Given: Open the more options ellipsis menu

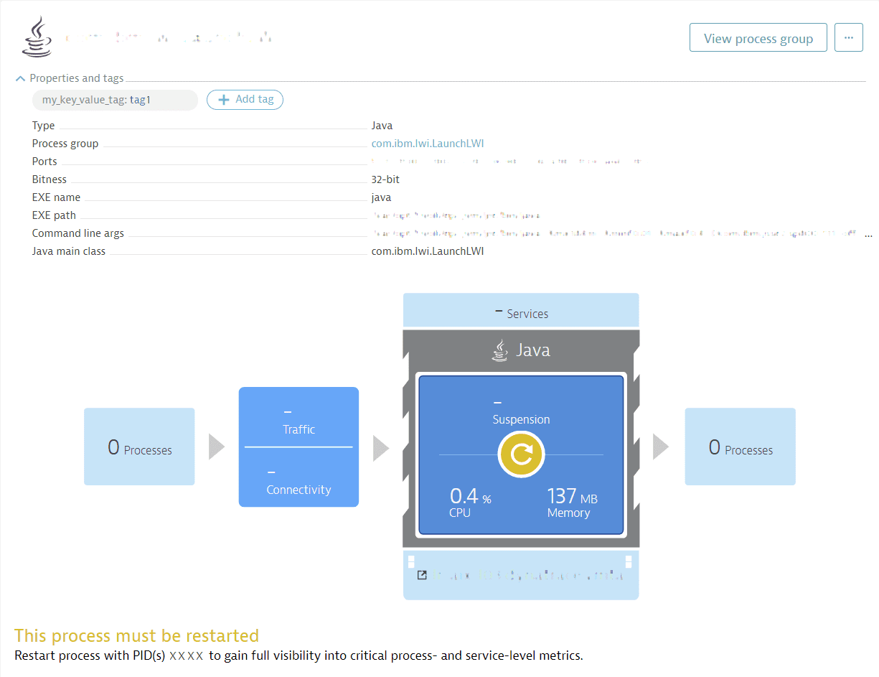Looking at the screenshot, I should [x=849, y=38].
